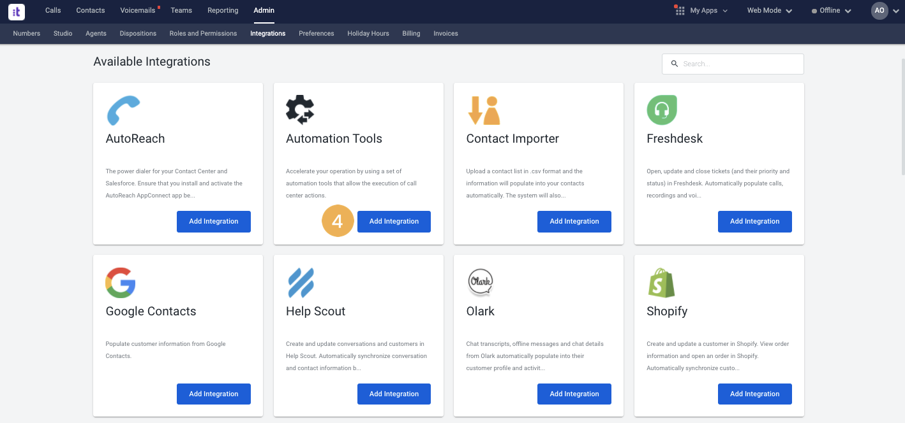
Task: Click the Olark chat bubble logo
Action: point(480,282)
